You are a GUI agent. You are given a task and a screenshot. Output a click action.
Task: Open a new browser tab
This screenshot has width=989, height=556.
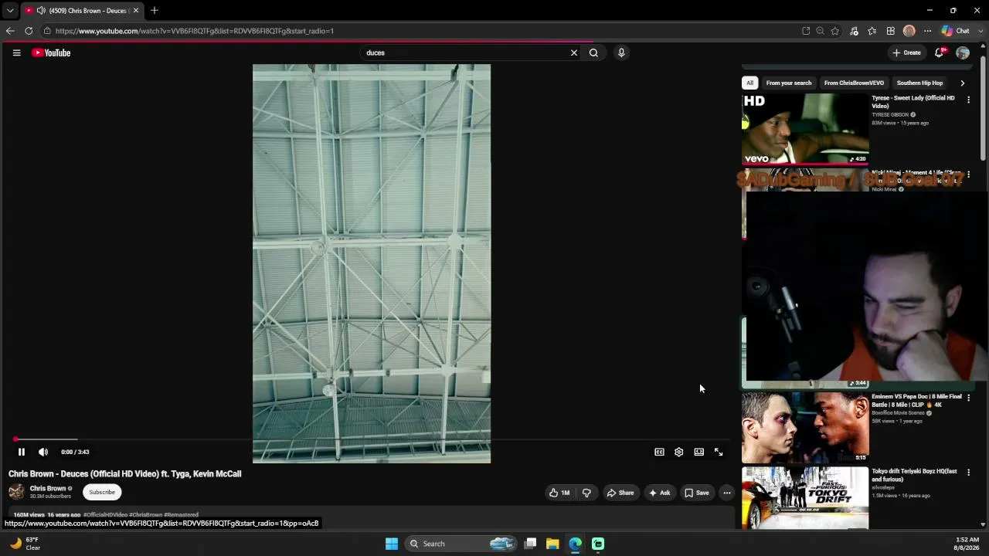click(155, 11)
